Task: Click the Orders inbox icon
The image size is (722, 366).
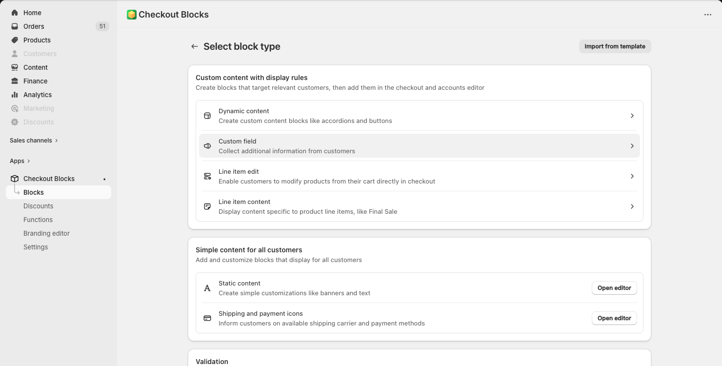Action: 15,26
